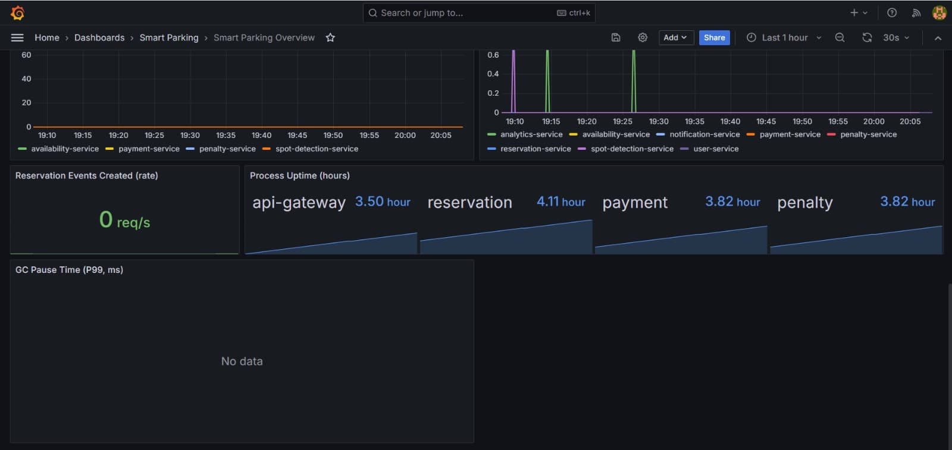Star the Smart Parking Overview dashboard

point(330,37)
